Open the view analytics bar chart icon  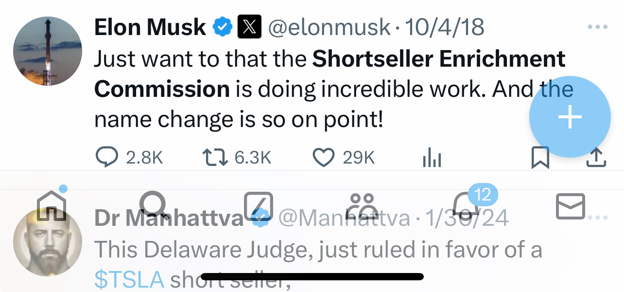click(x=432, y=157)
